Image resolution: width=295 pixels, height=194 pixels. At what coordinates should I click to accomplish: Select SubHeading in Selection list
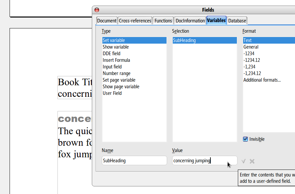pos(184,40)
